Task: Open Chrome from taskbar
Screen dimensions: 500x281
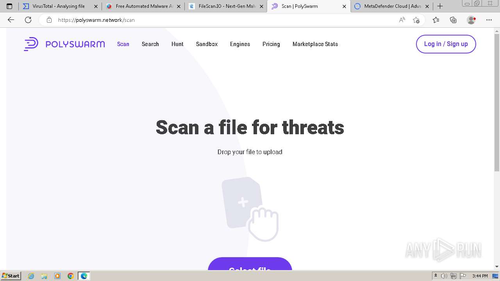Action: pos(71,276)
